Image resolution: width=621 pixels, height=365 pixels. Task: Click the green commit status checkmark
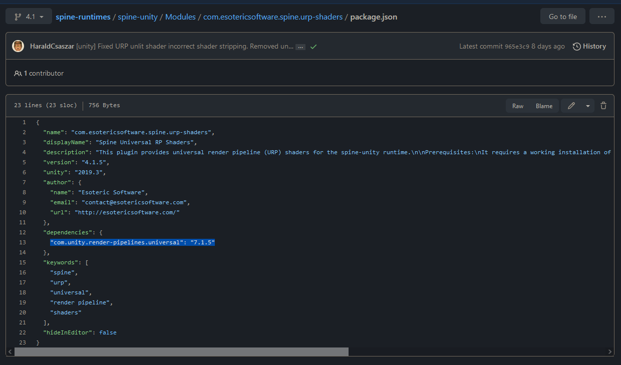pyautogui.click(x=314, y=47)
